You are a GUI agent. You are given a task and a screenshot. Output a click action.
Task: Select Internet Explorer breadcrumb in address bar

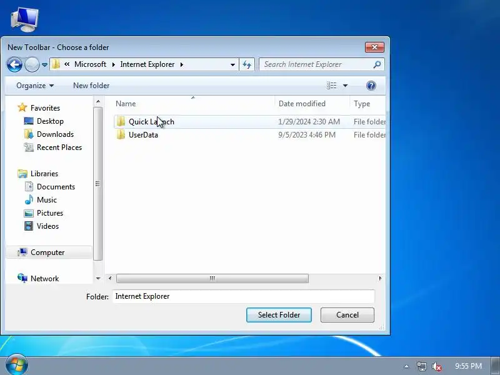pos(147,64)
